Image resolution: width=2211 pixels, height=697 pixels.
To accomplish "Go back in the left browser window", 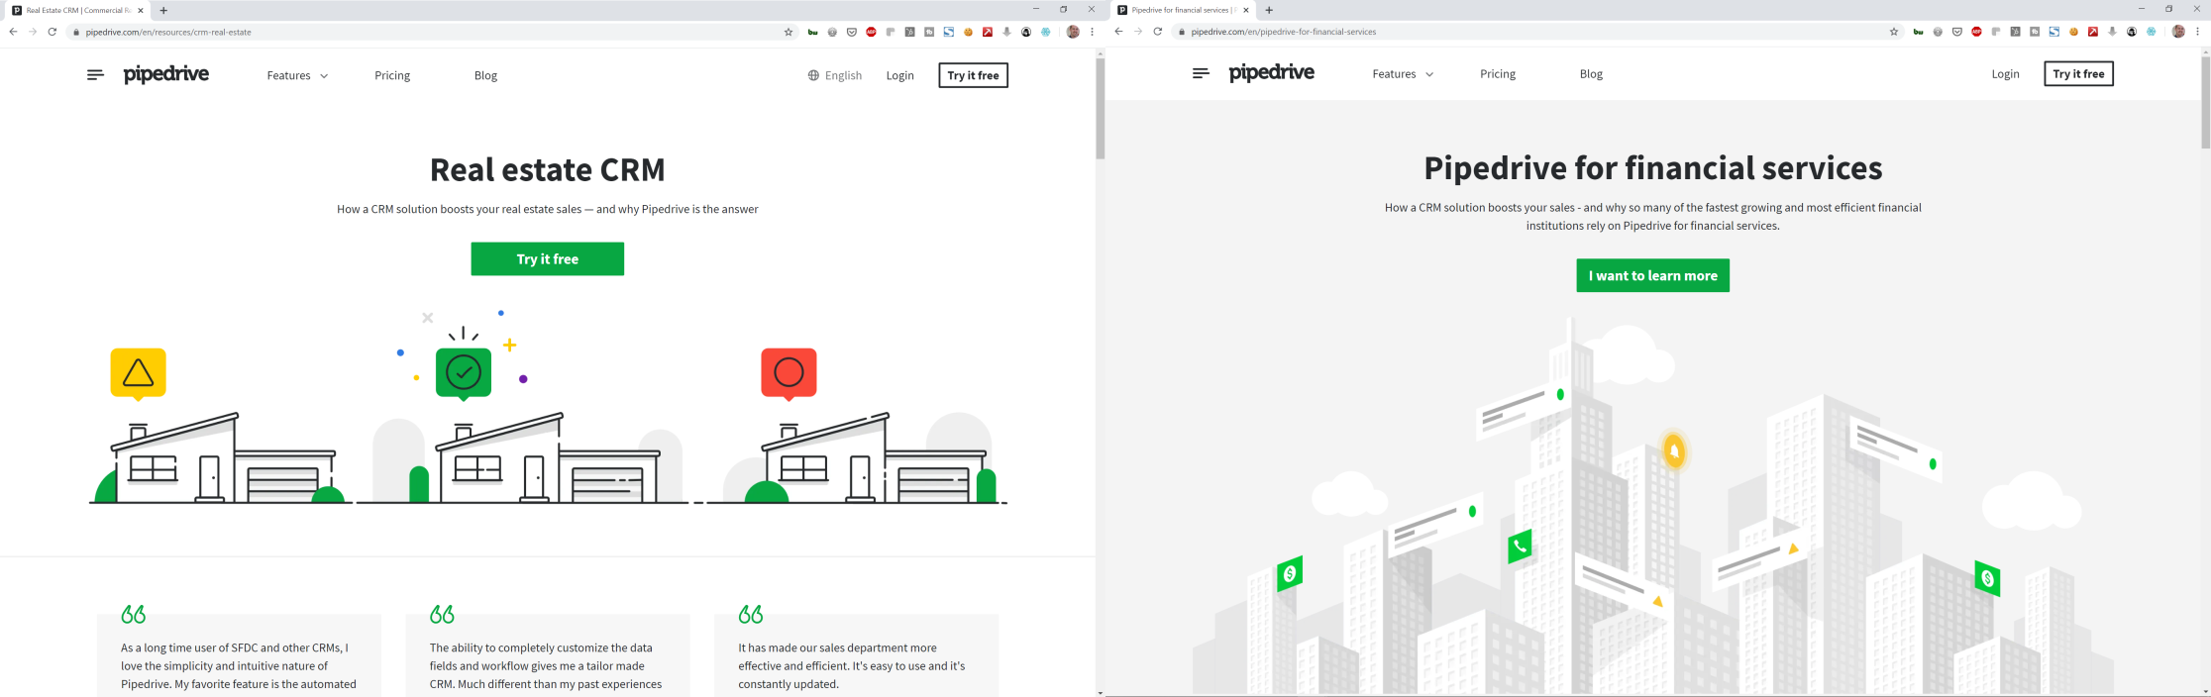I will click(13, 32).
